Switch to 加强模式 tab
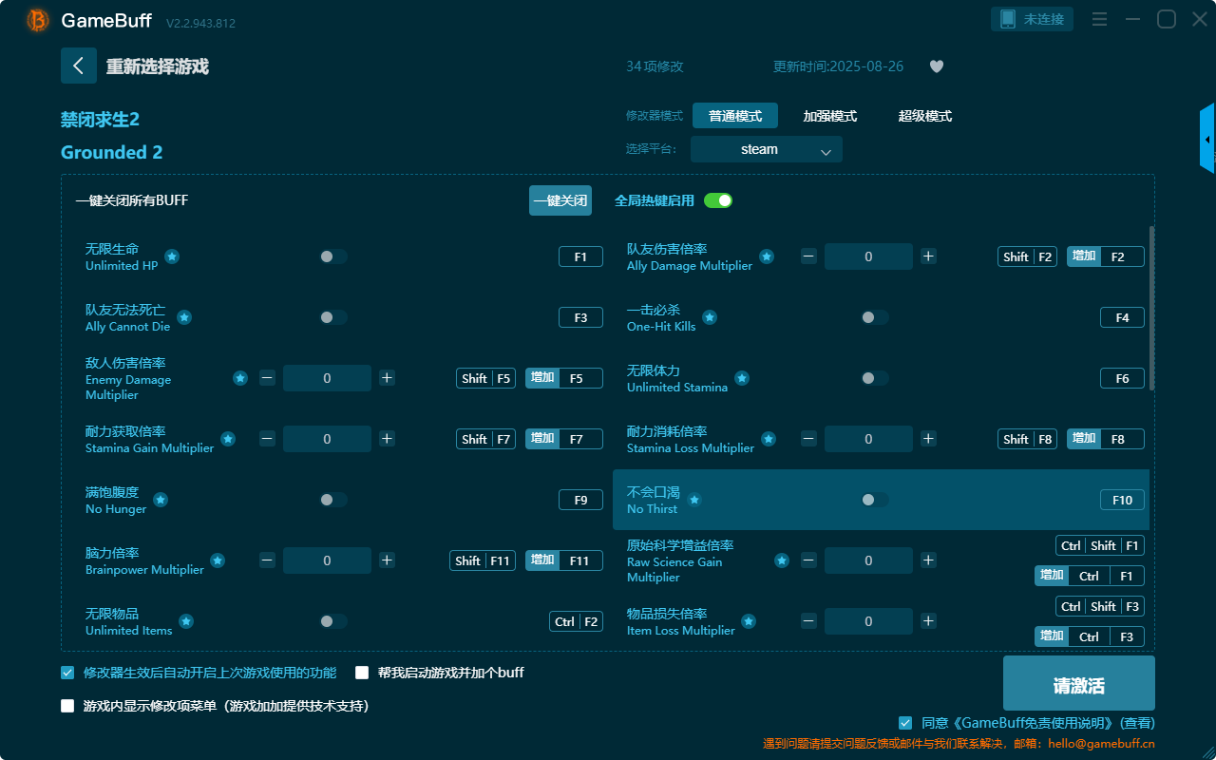Viewport: 1216px width, 760px height. point(830,116)
